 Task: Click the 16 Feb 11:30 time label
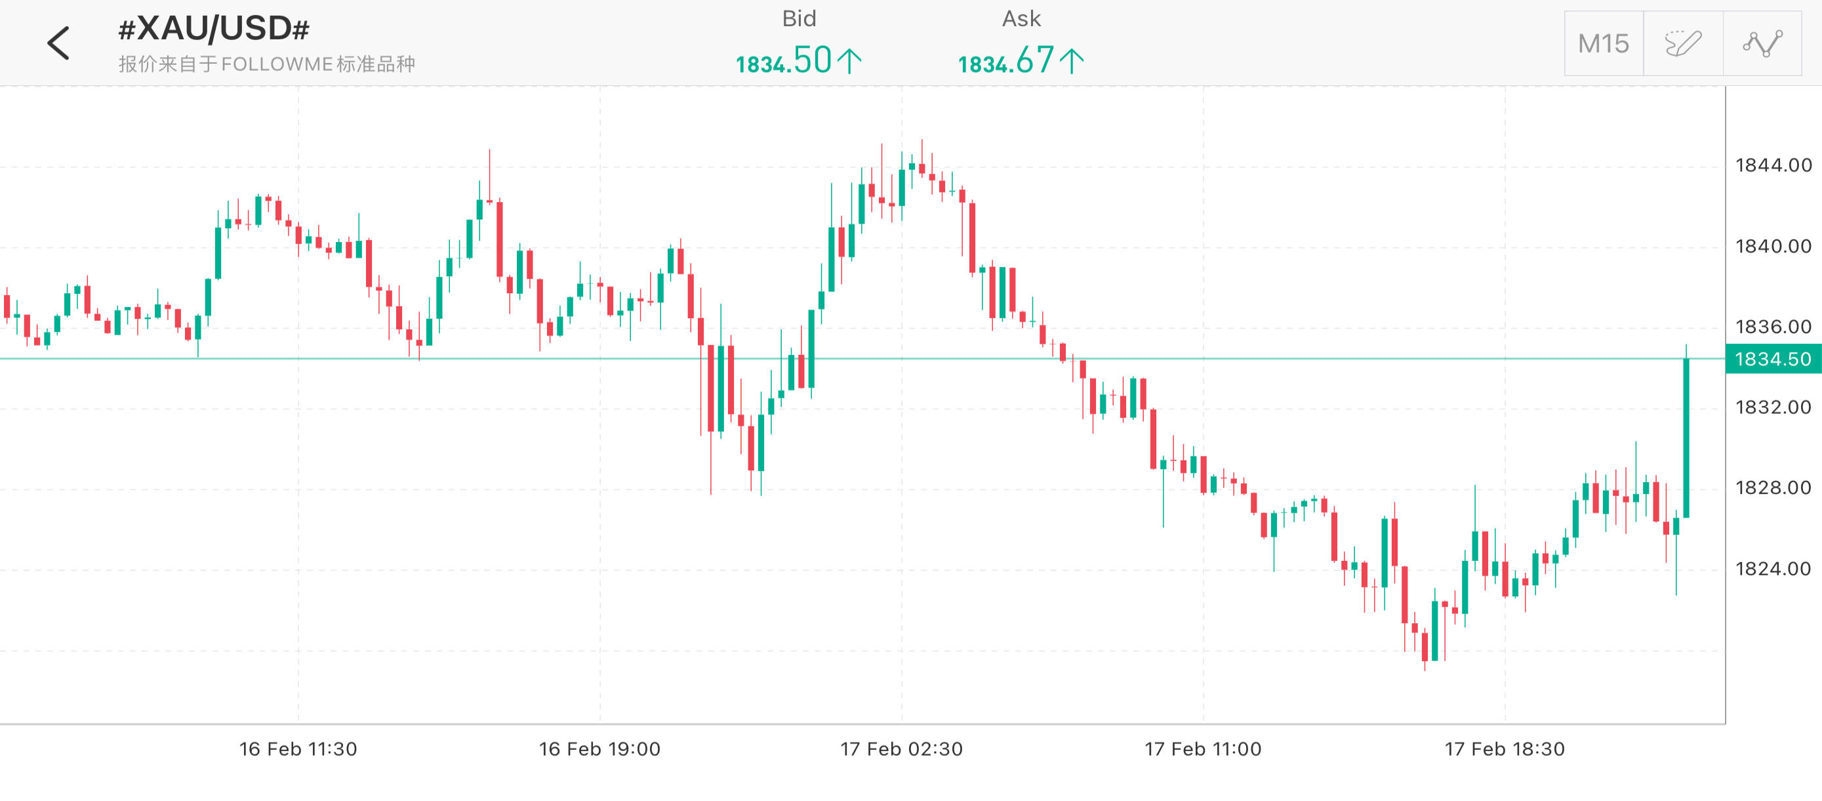click(x=298, y=749)
